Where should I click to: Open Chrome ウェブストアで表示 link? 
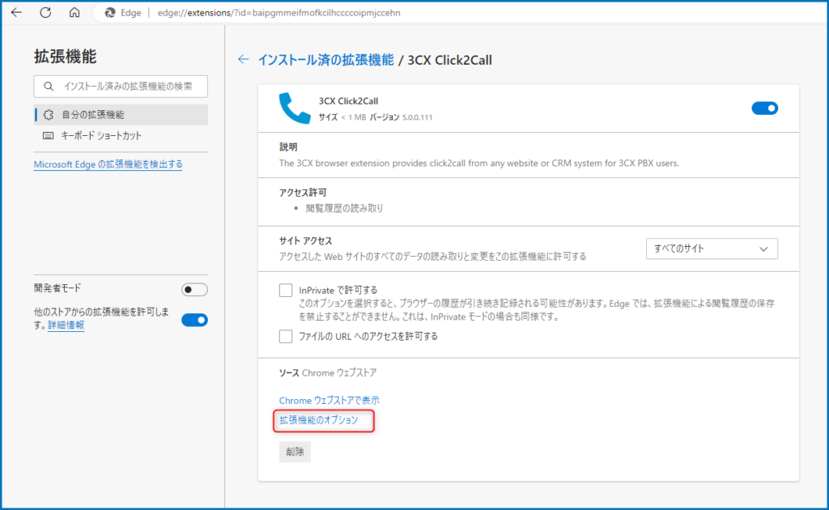pos(329,400)
